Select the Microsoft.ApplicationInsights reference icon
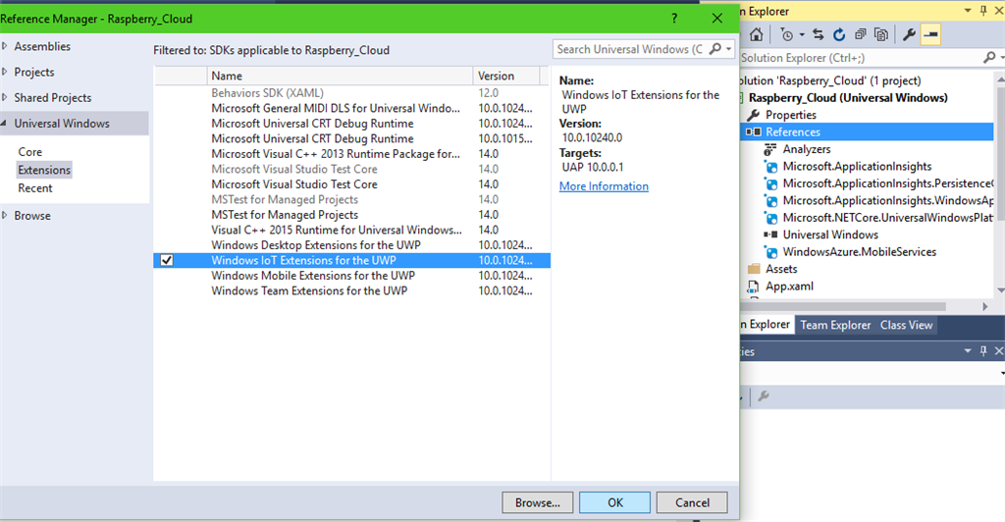This screenshot has width=1005, height=522. coord(770,167)
